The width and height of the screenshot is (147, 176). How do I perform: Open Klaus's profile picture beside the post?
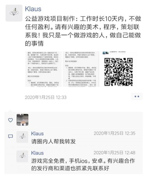tap(14, 13)
